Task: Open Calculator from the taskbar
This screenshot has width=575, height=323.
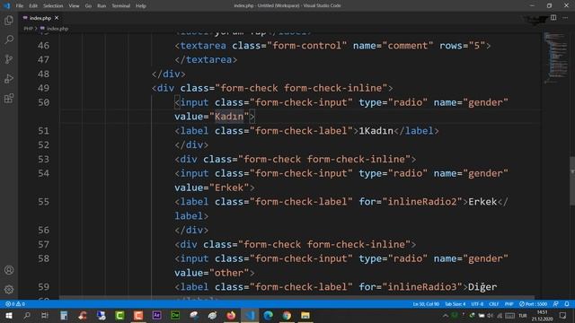Action: click(64, 315)
